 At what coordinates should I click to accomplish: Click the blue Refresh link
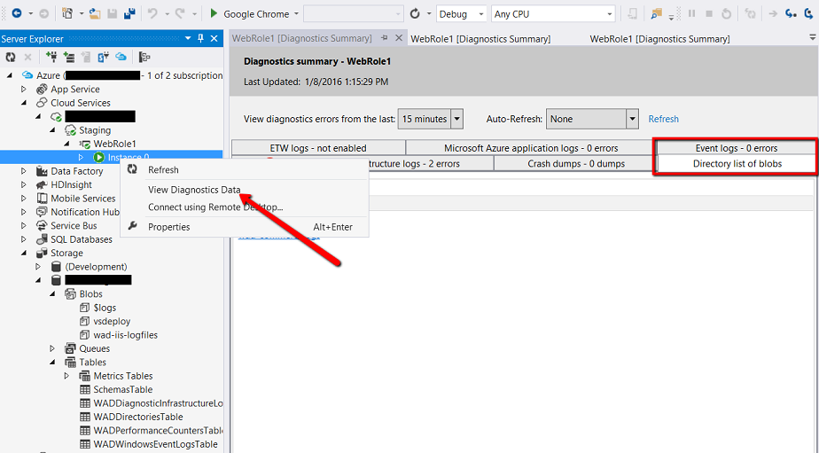click(663, 119)
